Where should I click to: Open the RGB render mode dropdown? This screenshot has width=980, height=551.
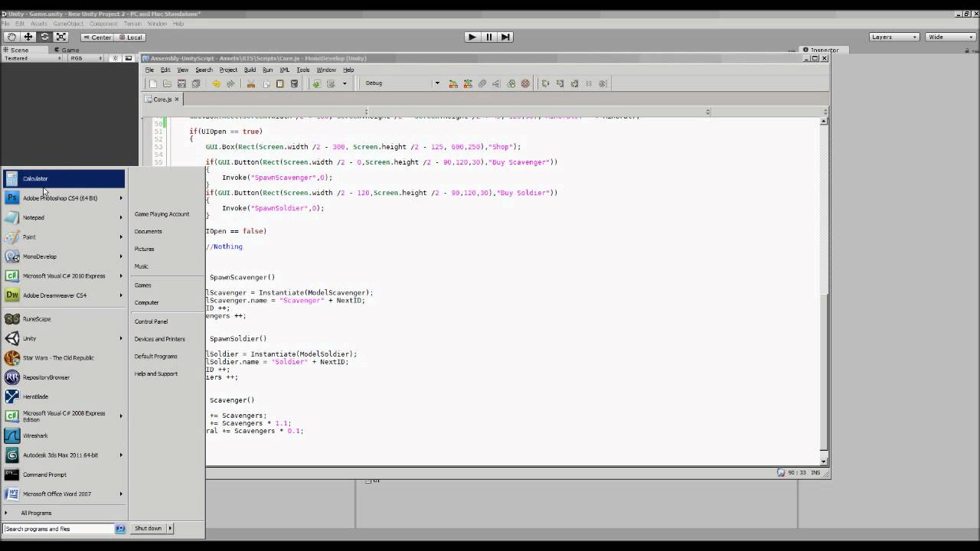[x=86, y=58]
